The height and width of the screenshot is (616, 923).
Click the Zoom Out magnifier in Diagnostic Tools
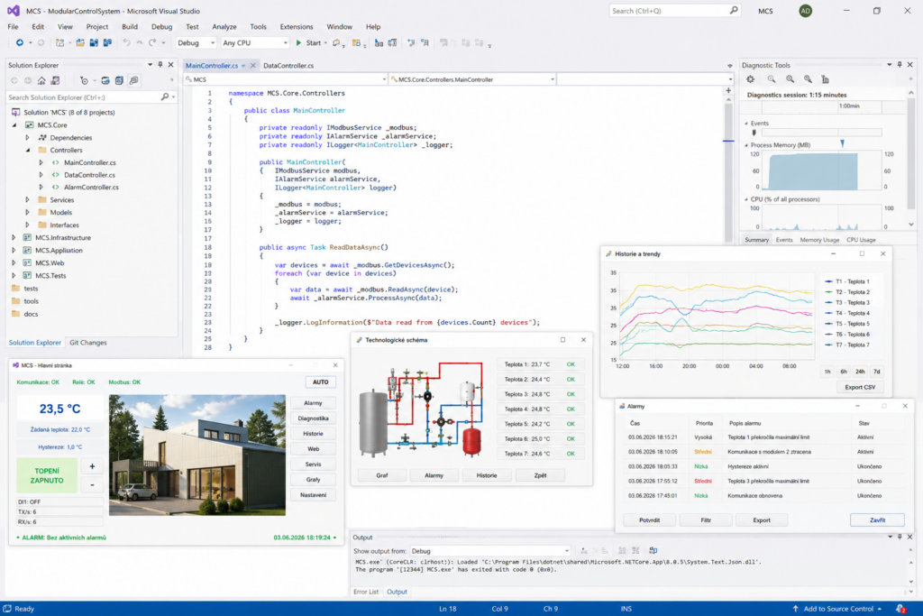pyautogui.click(x=772, y=79)
